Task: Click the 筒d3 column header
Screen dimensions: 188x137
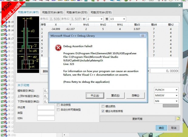Action: pyautogui.click(x=137, y=25)
